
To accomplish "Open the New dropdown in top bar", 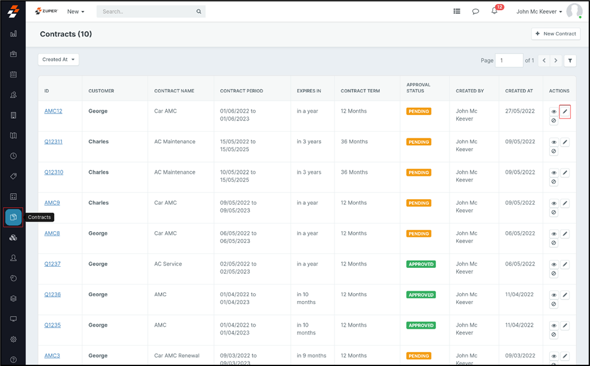I will (75, 11).
